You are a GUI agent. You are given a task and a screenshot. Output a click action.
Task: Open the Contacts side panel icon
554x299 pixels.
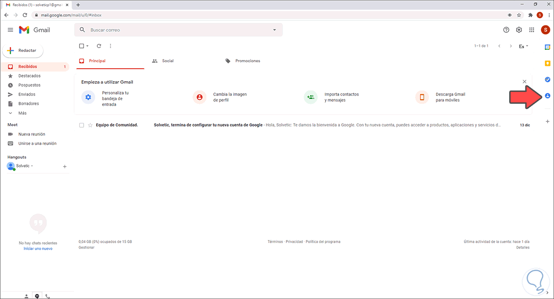coord(548,96)
